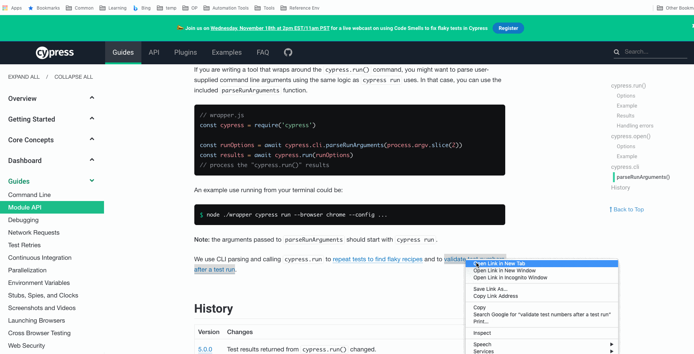This screenshot has width=694, height=354.
Task: Open the Cross Browser Testing guide
Action: pos(39,333)
